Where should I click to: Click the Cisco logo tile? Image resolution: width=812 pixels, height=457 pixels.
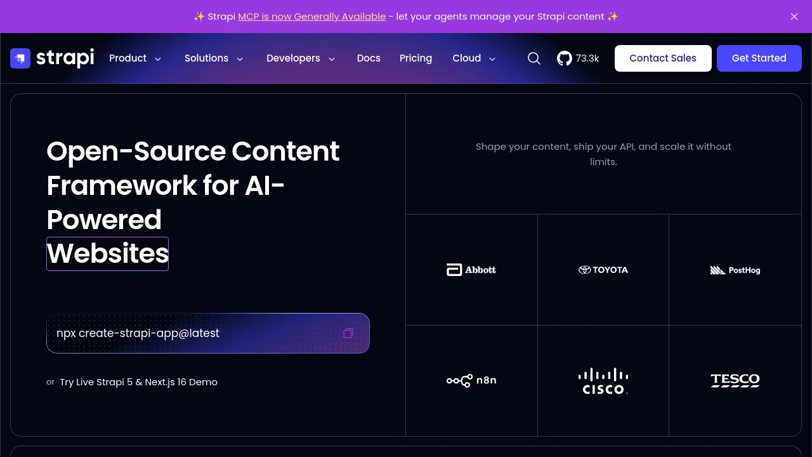click(x=603, y=381)
